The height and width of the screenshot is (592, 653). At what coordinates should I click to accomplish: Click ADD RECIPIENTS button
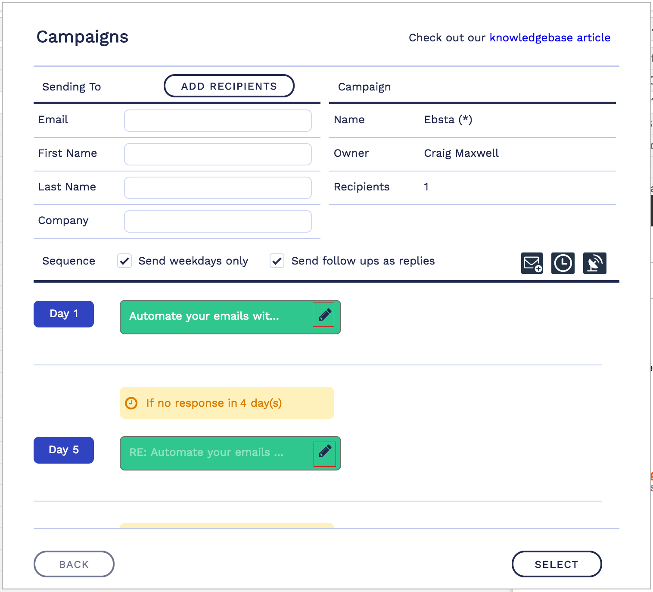(229, 86)
